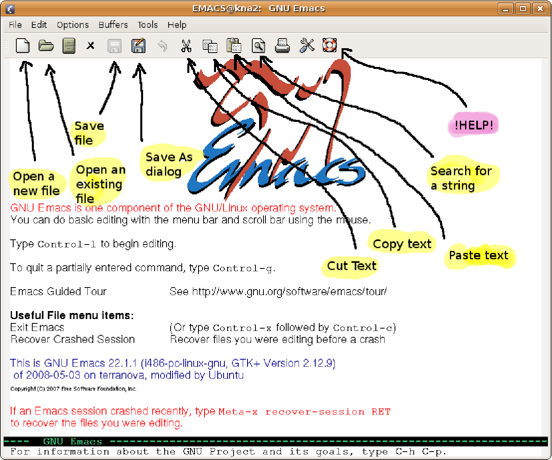The height and width of the screenshot is (460, 552).
Task: Open an existing file with folder icon
Action: click(46, 46)
